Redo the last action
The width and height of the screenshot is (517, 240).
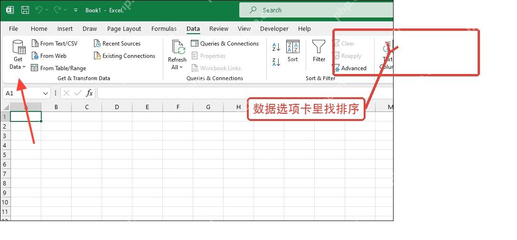tap(57, 10)
